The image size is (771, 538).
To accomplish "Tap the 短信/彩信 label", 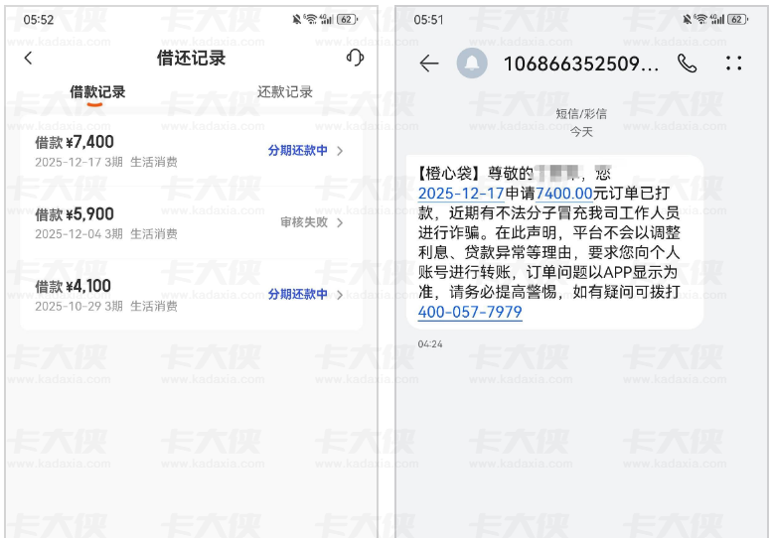I will coord(581,114).
